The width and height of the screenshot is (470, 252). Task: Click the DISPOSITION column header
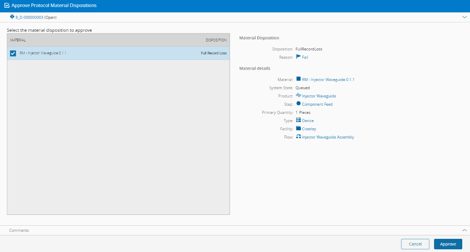point(216,40)
